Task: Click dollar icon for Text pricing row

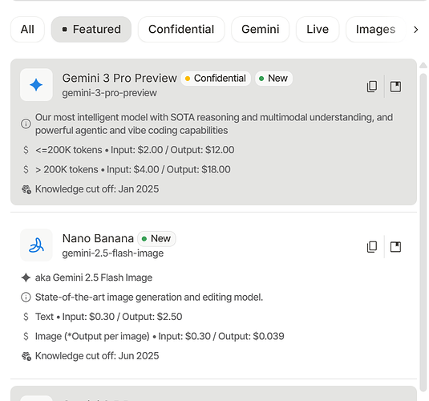Action: pos(26,317)
